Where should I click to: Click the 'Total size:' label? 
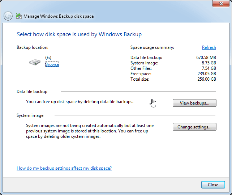click(140, 79)
